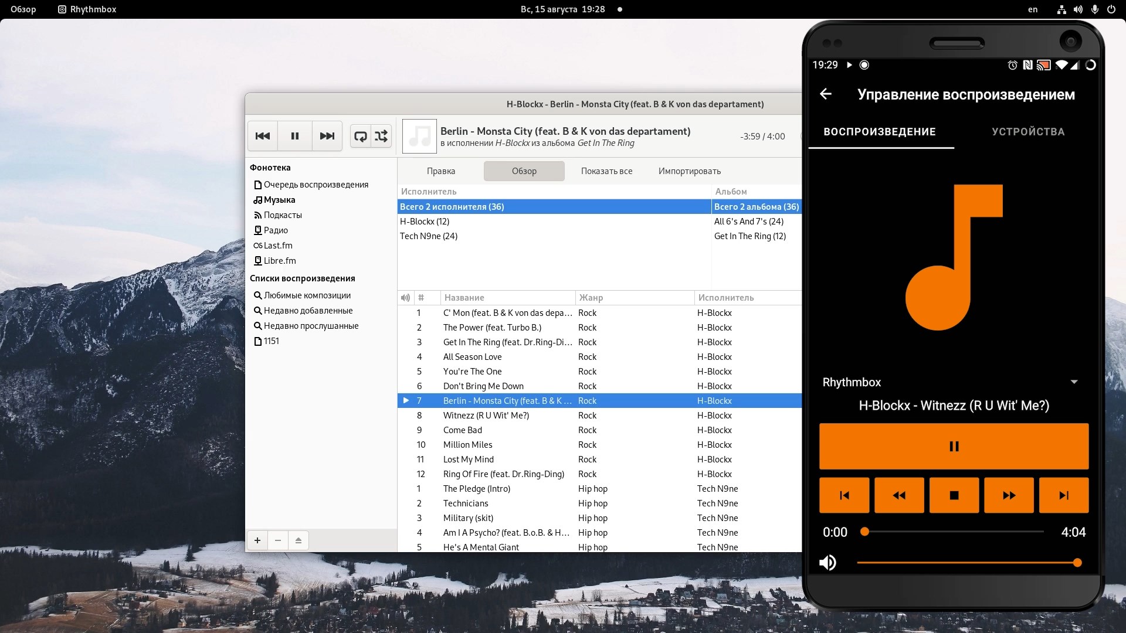The image size is (1126, 633).
Task: Toggle shuffle mode in Rhythmbox
Action: (381, 136)
